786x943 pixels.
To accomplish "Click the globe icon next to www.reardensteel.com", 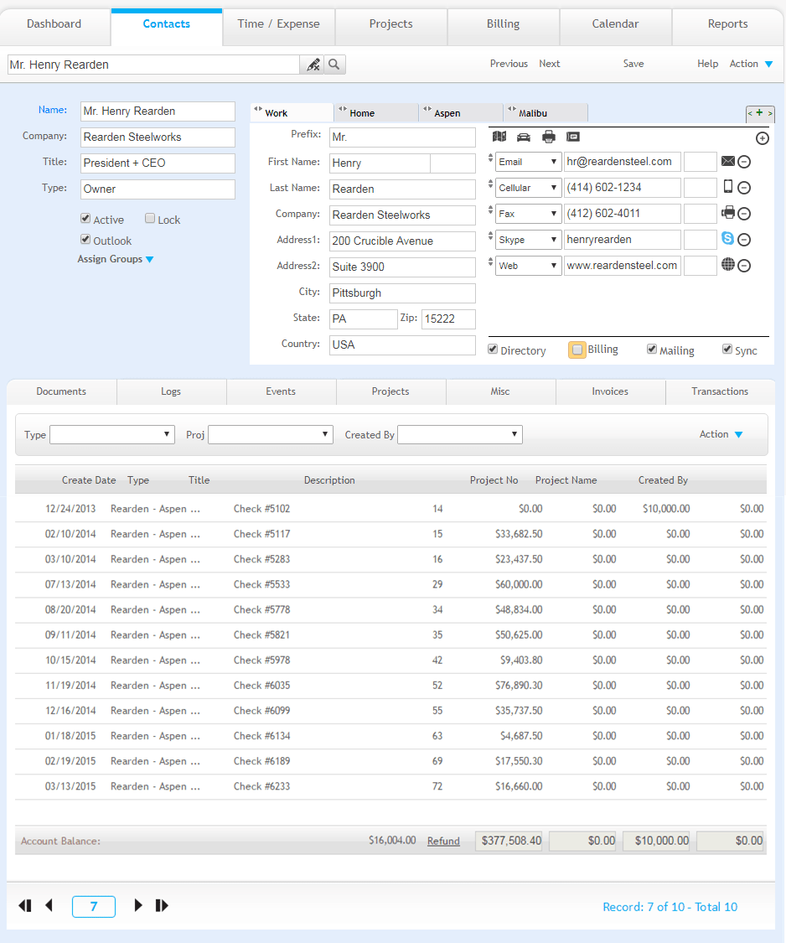I will (727, 264).
